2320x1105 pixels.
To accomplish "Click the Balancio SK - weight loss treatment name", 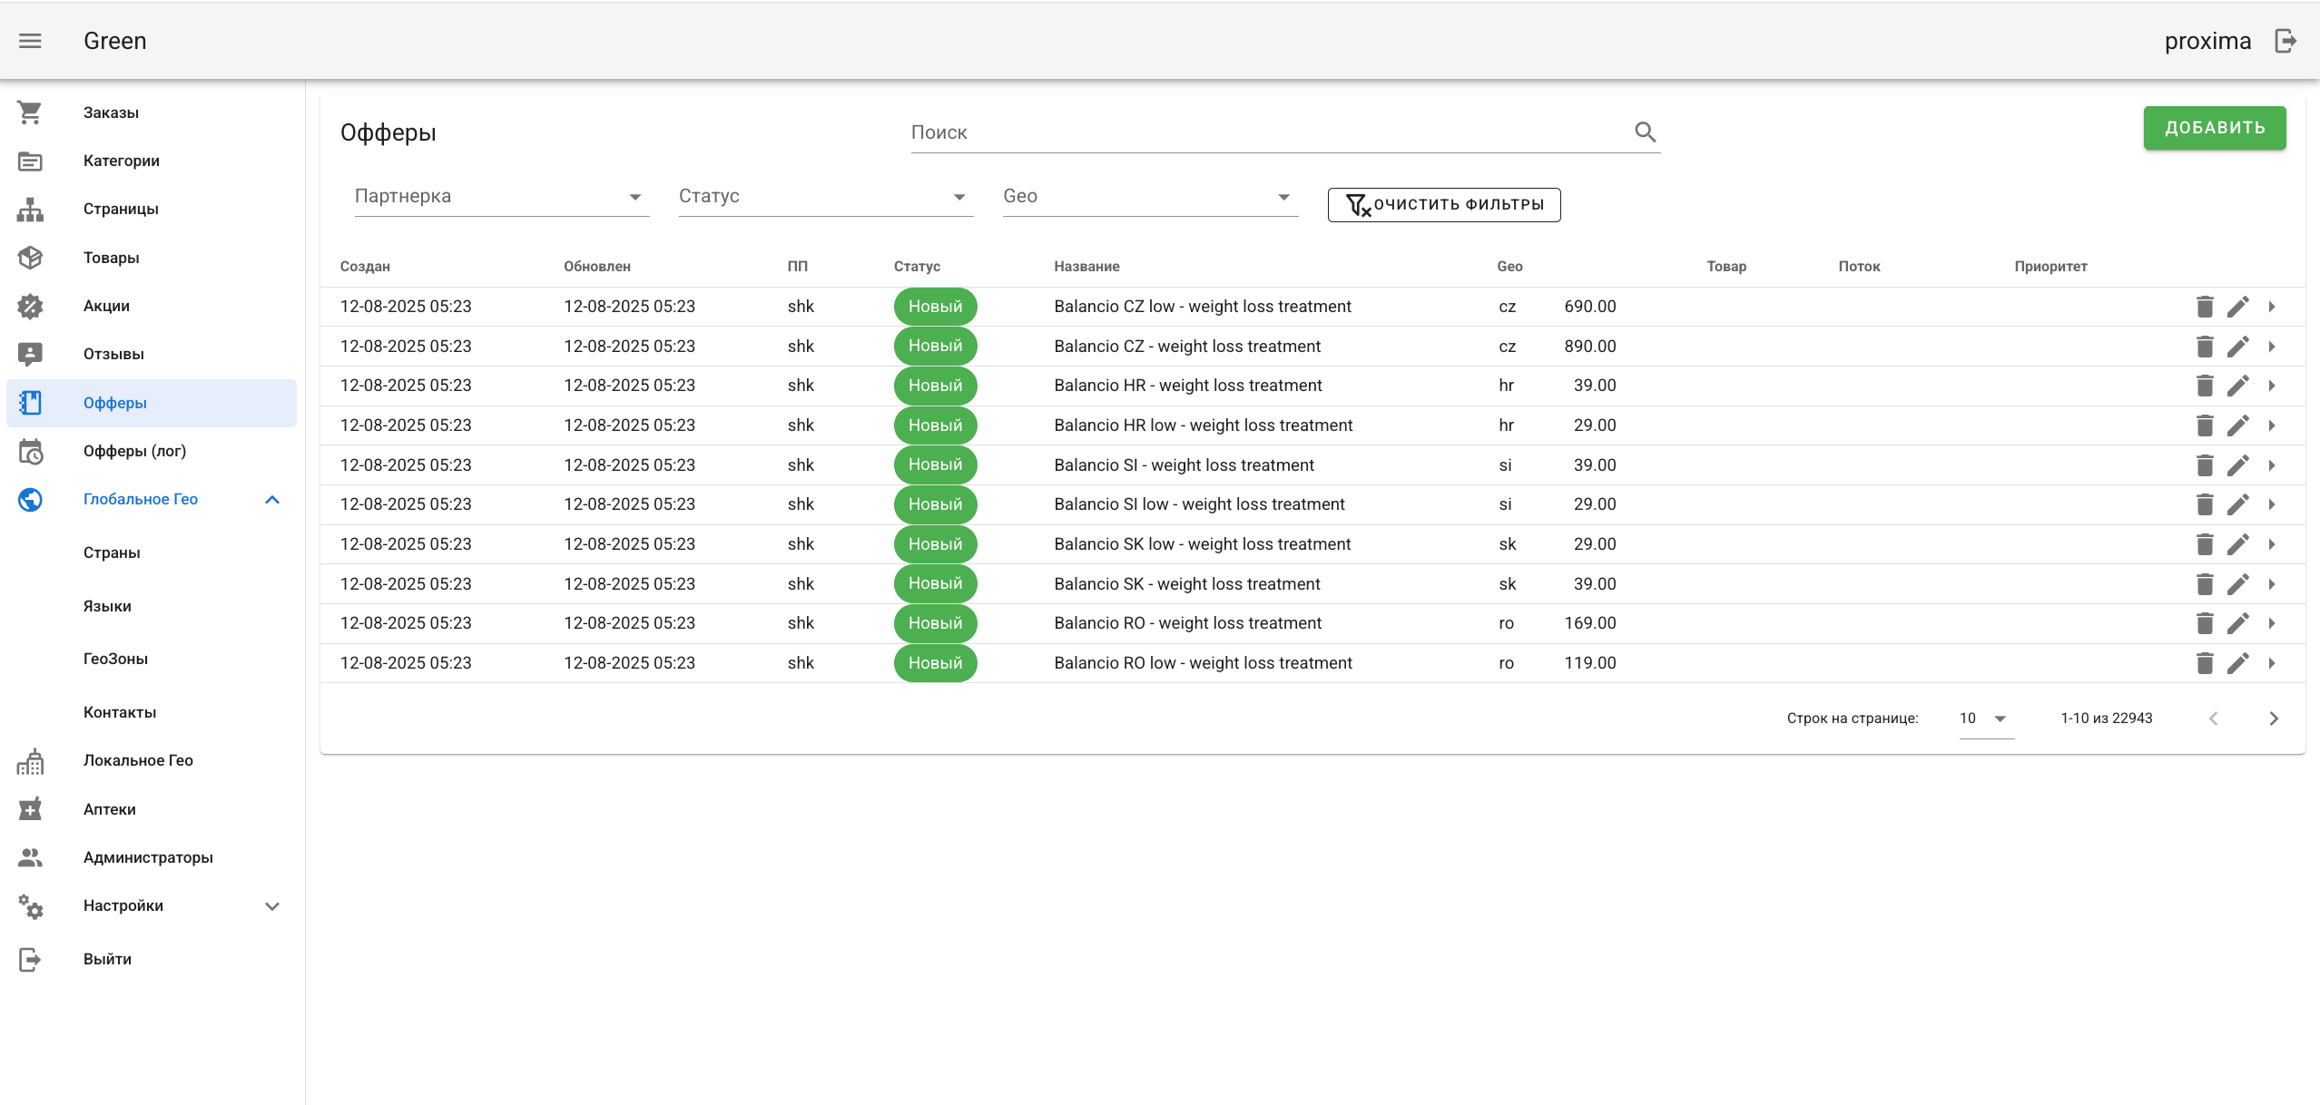I will pyautogui.click(x=1186, y=584).
